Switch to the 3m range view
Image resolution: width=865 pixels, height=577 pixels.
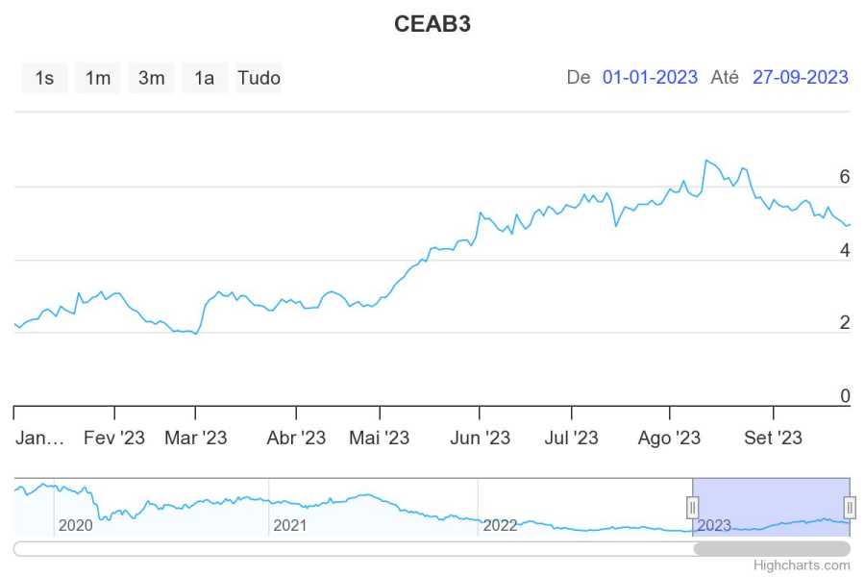[x=151, y=78]
